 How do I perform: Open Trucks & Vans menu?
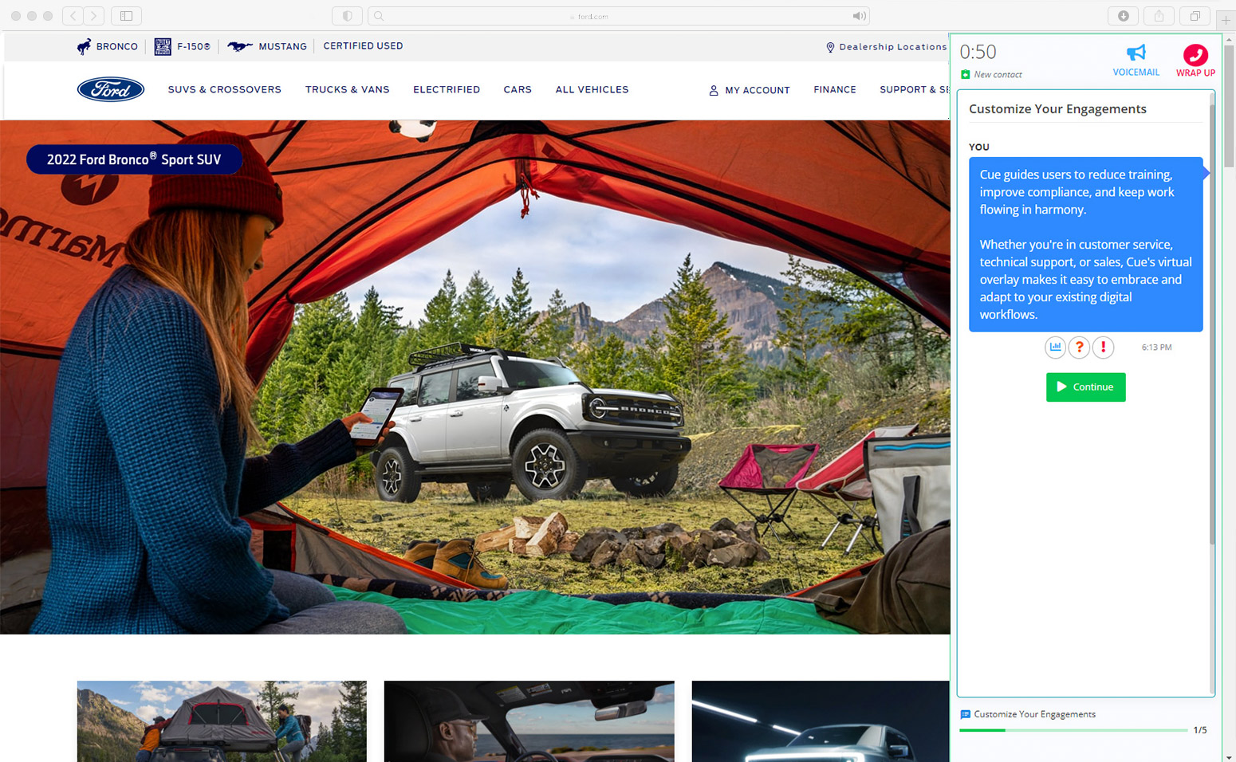347,89
